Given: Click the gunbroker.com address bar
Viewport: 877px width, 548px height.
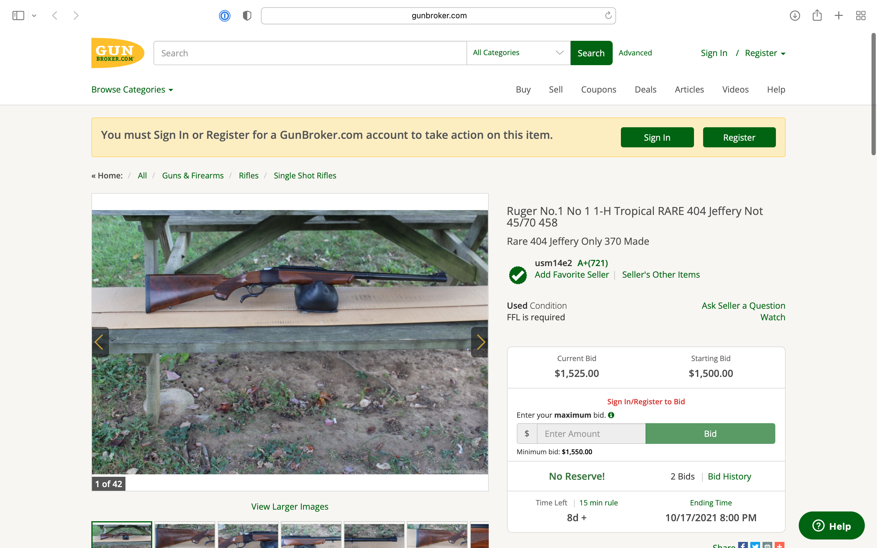Looking at the screenshot, I should [x=438, y=16].
